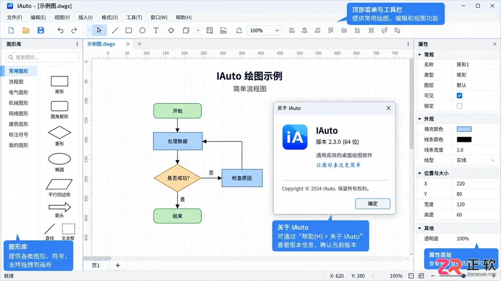Click the stacked pages toolbar icon
501x281 pixels.
[186, 31]
